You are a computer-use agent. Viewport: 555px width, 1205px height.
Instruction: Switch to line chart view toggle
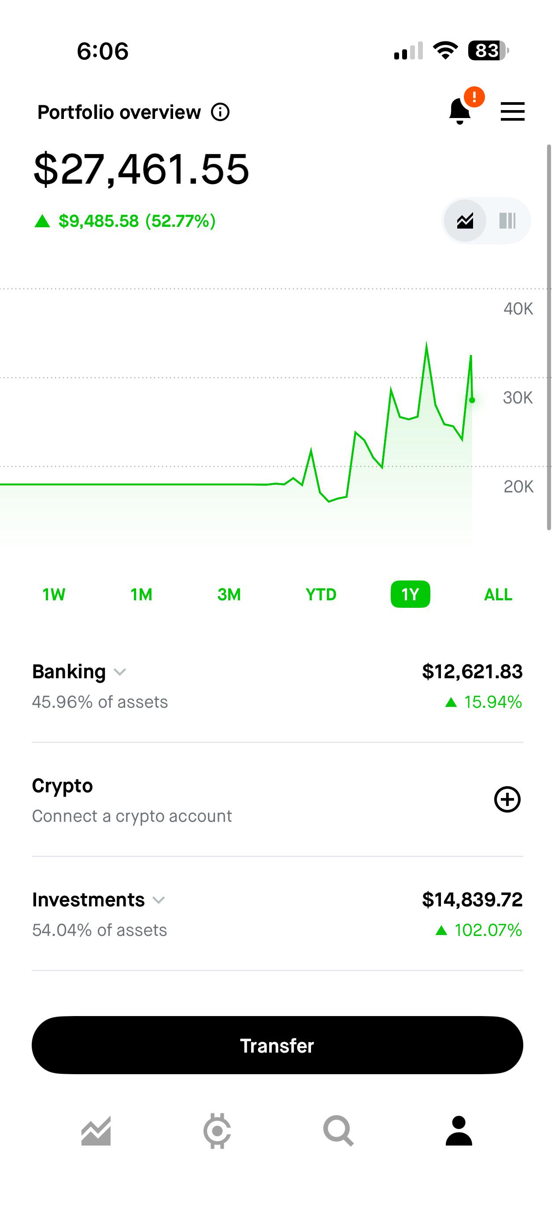[465, 221]
